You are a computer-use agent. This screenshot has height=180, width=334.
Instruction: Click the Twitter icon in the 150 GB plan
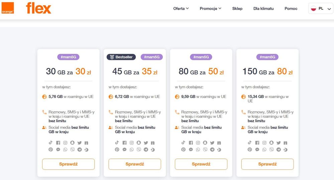point(279,143)
